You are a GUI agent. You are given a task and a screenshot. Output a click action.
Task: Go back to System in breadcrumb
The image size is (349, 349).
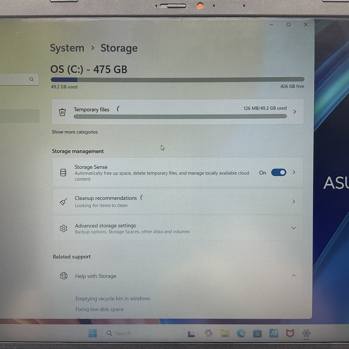tap(67, 48)
